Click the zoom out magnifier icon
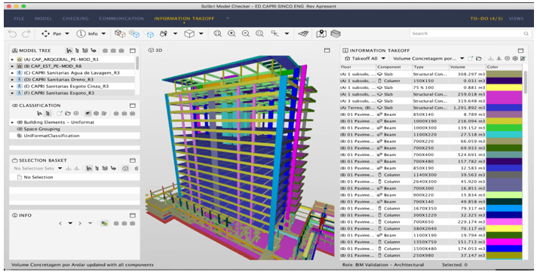The height and width of the screenshot is (275, 537). [x=246, y=33]
